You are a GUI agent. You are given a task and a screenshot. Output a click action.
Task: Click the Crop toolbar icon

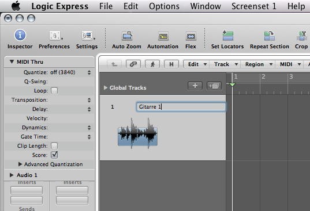[302, 36]
